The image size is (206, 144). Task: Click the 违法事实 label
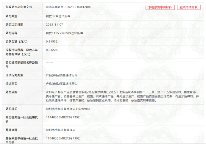point(11,84)
